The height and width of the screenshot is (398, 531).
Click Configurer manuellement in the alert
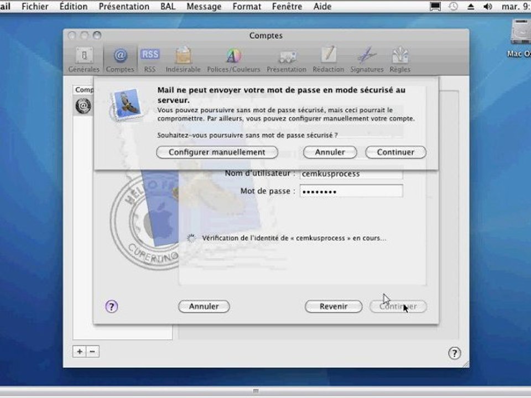(x=217, y=153)
